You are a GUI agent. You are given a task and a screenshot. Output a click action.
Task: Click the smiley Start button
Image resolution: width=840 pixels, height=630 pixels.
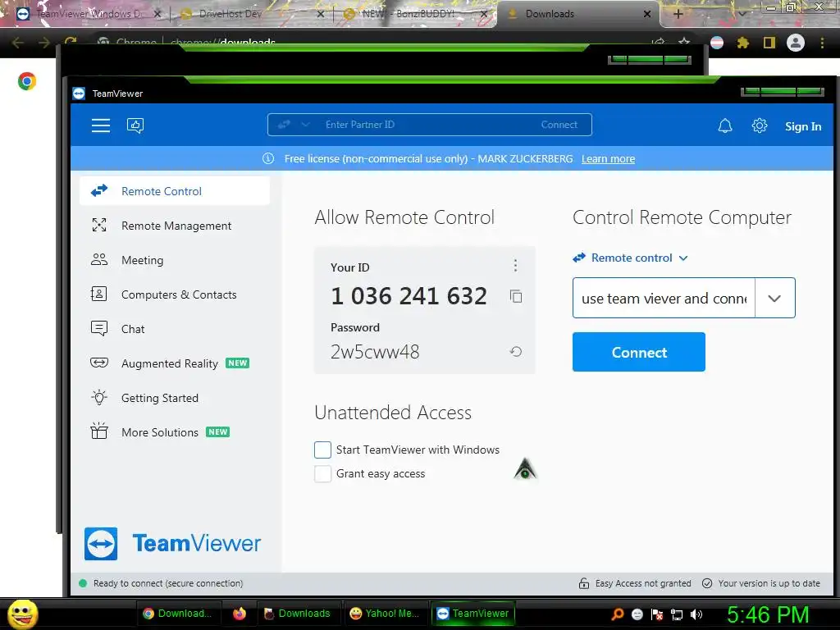22,614
